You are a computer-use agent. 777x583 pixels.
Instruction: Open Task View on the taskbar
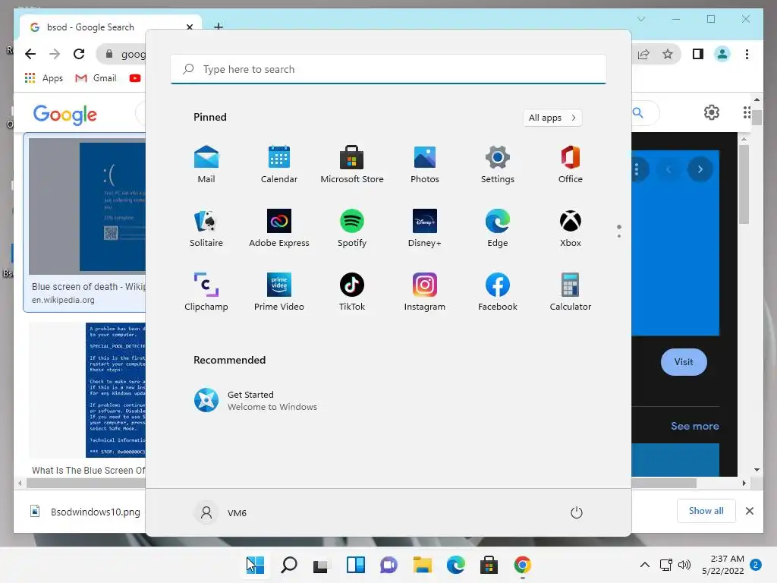click(322, 565)
